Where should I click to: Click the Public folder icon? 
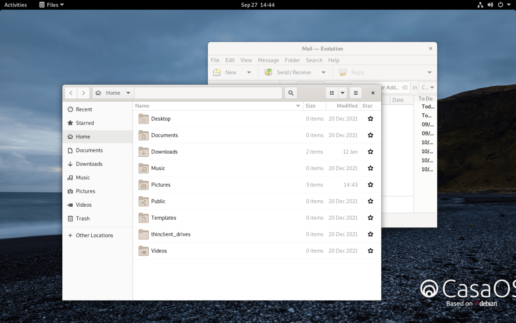click(x=144, y=201)
